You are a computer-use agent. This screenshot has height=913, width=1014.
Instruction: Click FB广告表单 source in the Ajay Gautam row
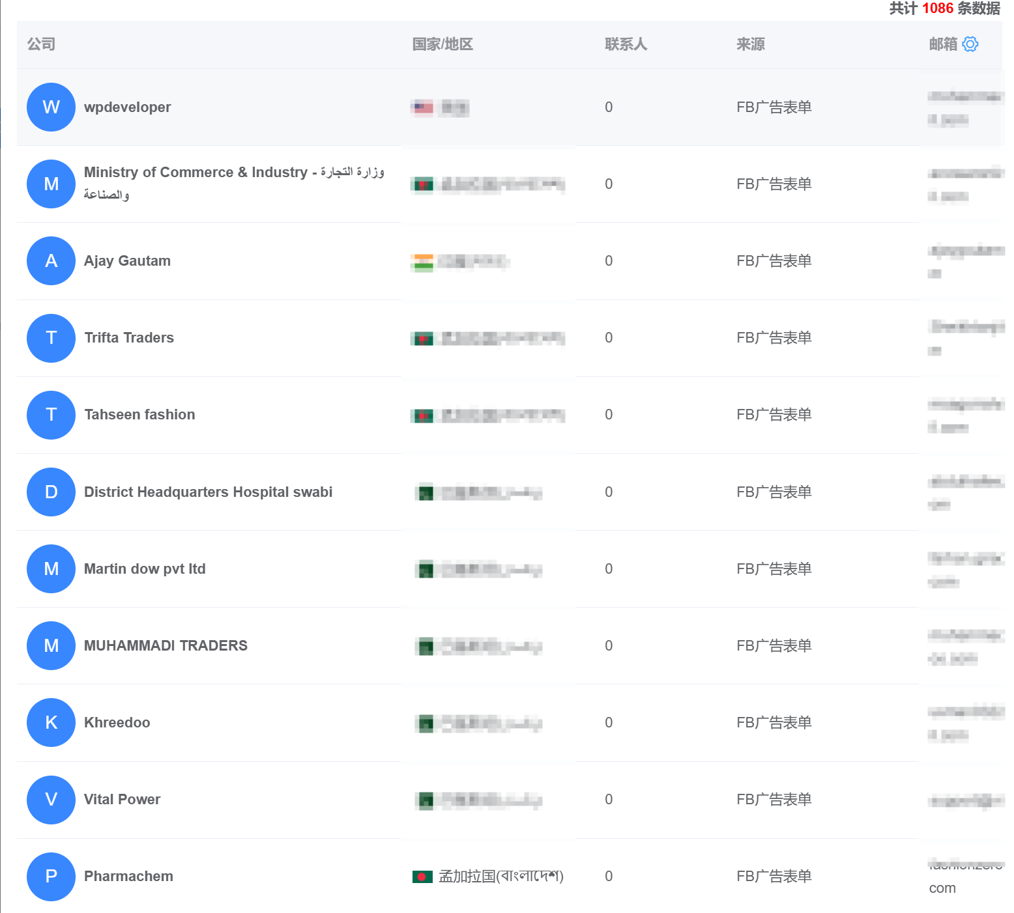(x=774, y=260)
